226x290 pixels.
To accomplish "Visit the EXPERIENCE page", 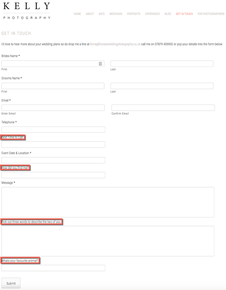I will (153, 14).
